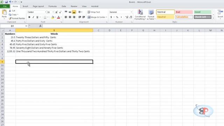Click the Decrease Indent icon

[80, 17]
